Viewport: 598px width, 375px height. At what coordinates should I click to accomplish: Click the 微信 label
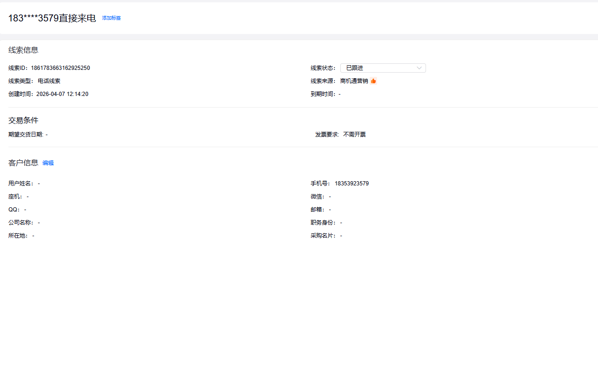click(318, 197)
